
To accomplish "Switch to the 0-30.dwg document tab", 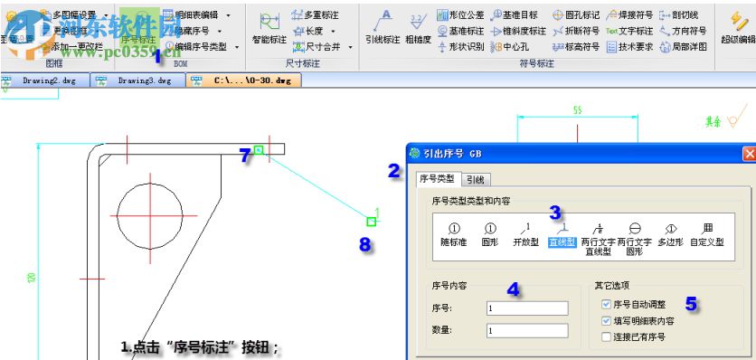I will pyautogui.click(x=245, y=81).
